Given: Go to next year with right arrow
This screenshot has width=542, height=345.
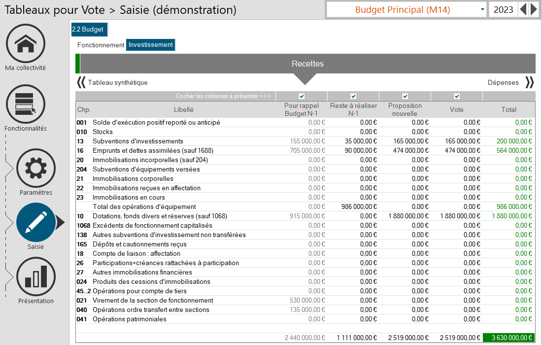Looking at the screenshot, I should tap(534, 9).
